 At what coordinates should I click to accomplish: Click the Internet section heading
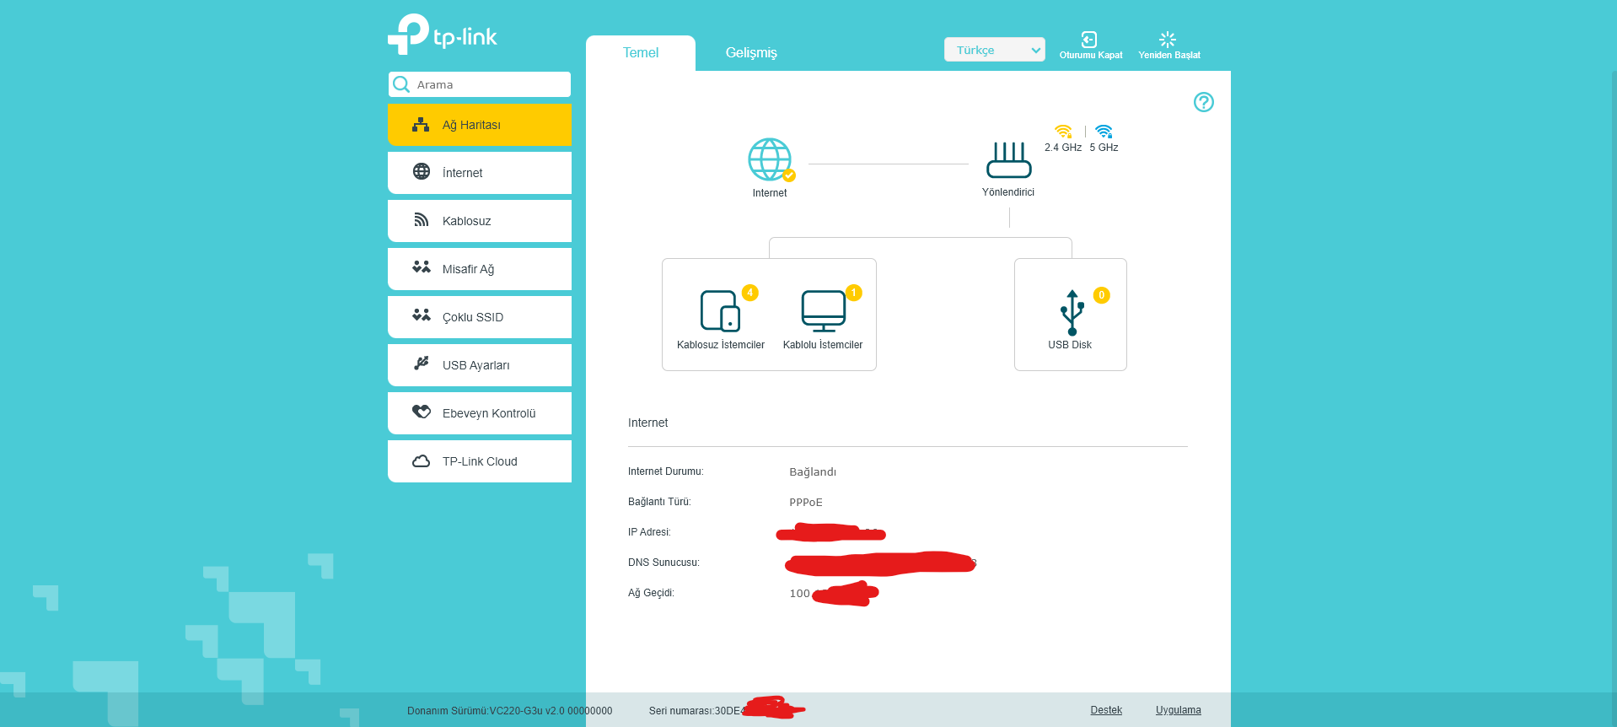coord(648,423)
